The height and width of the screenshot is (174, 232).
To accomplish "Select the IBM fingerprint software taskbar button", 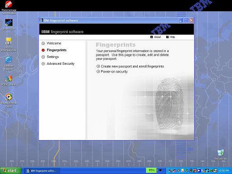I will 42,171.
